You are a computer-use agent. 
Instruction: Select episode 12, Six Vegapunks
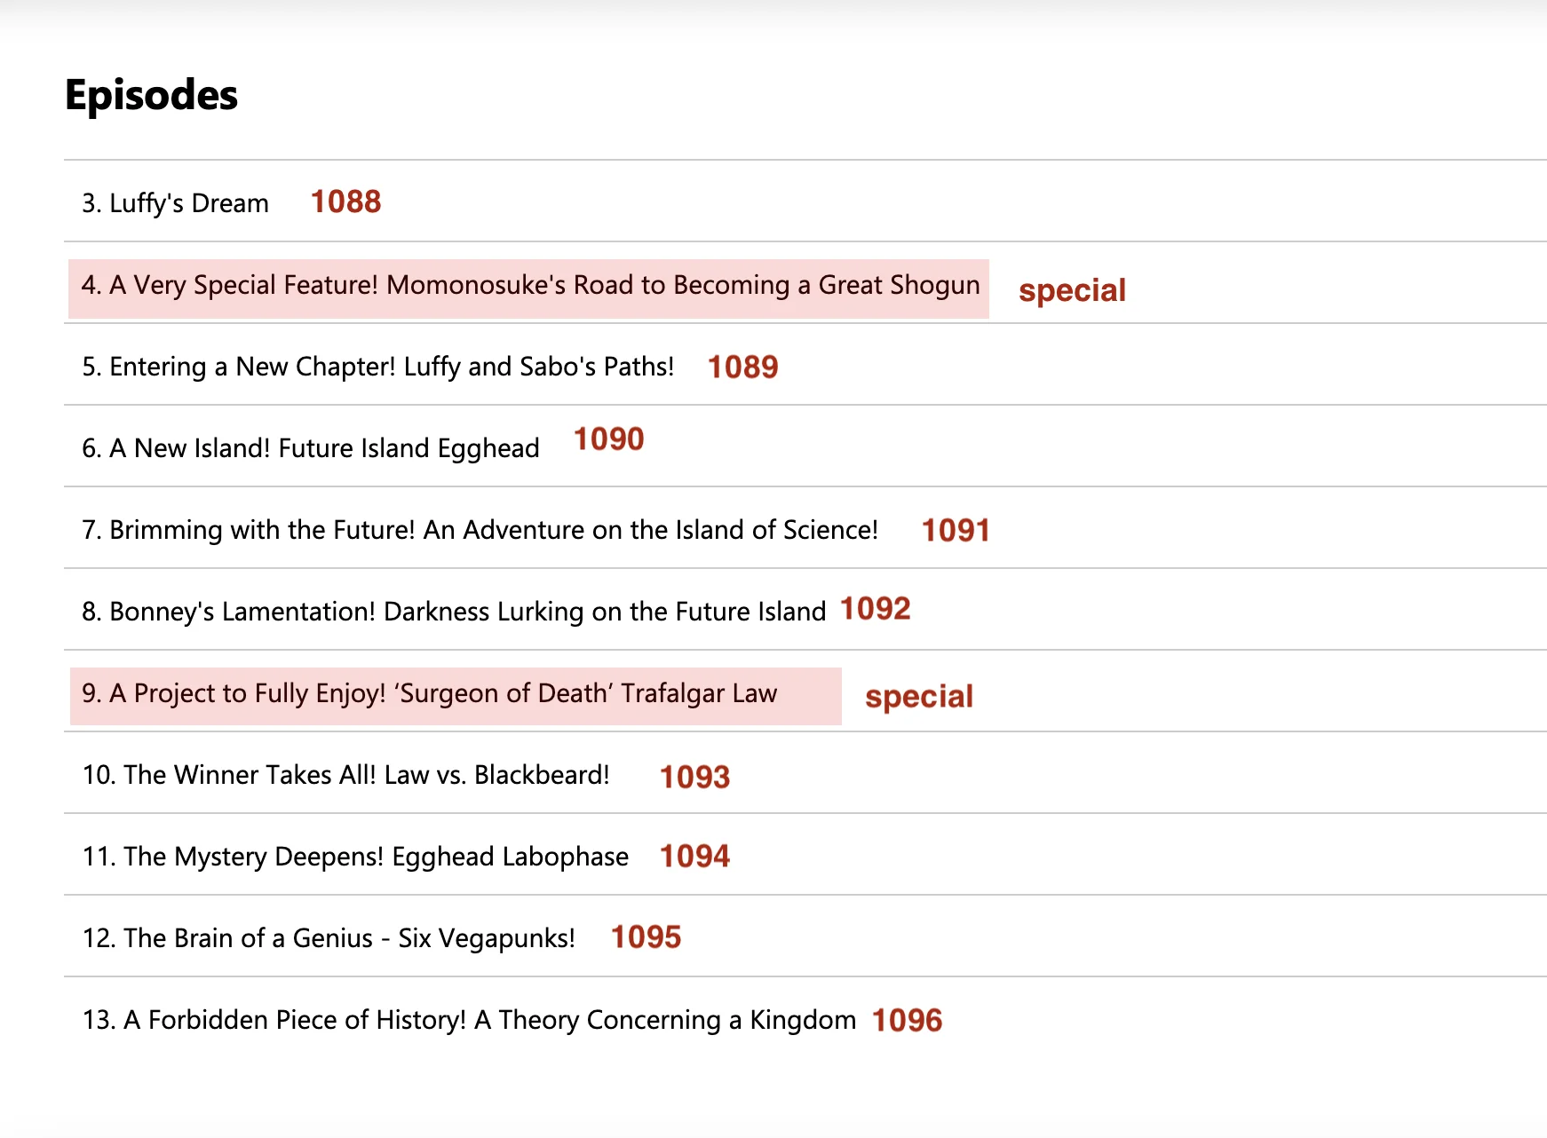click(x=329, y=937)
